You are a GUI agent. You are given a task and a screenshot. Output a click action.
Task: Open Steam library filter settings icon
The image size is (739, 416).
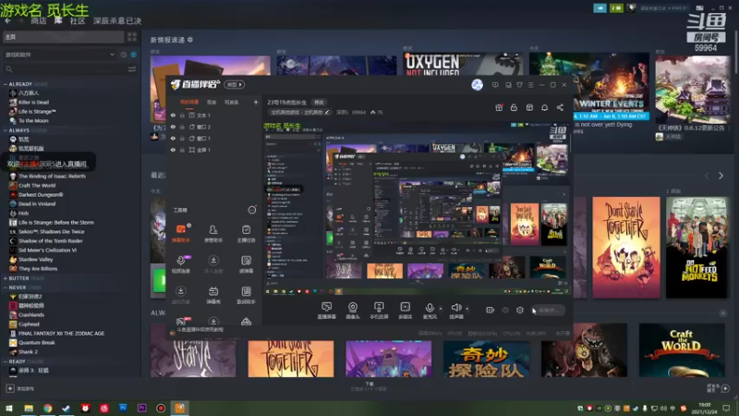132,68
